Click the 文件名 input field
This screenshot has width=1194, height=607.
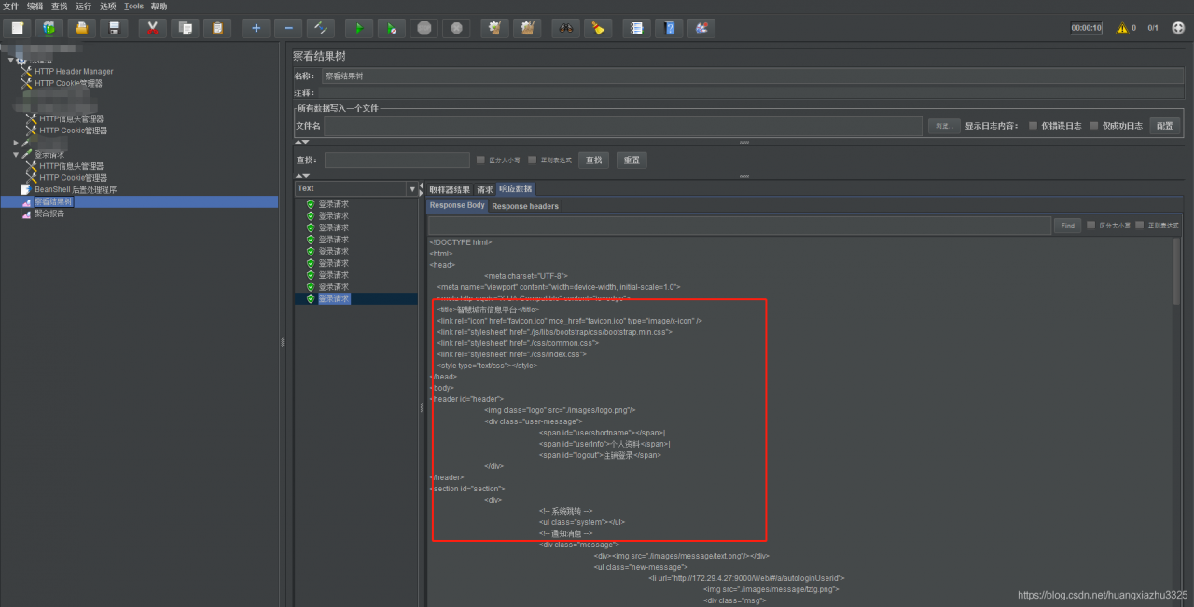(x=624, y=126)
